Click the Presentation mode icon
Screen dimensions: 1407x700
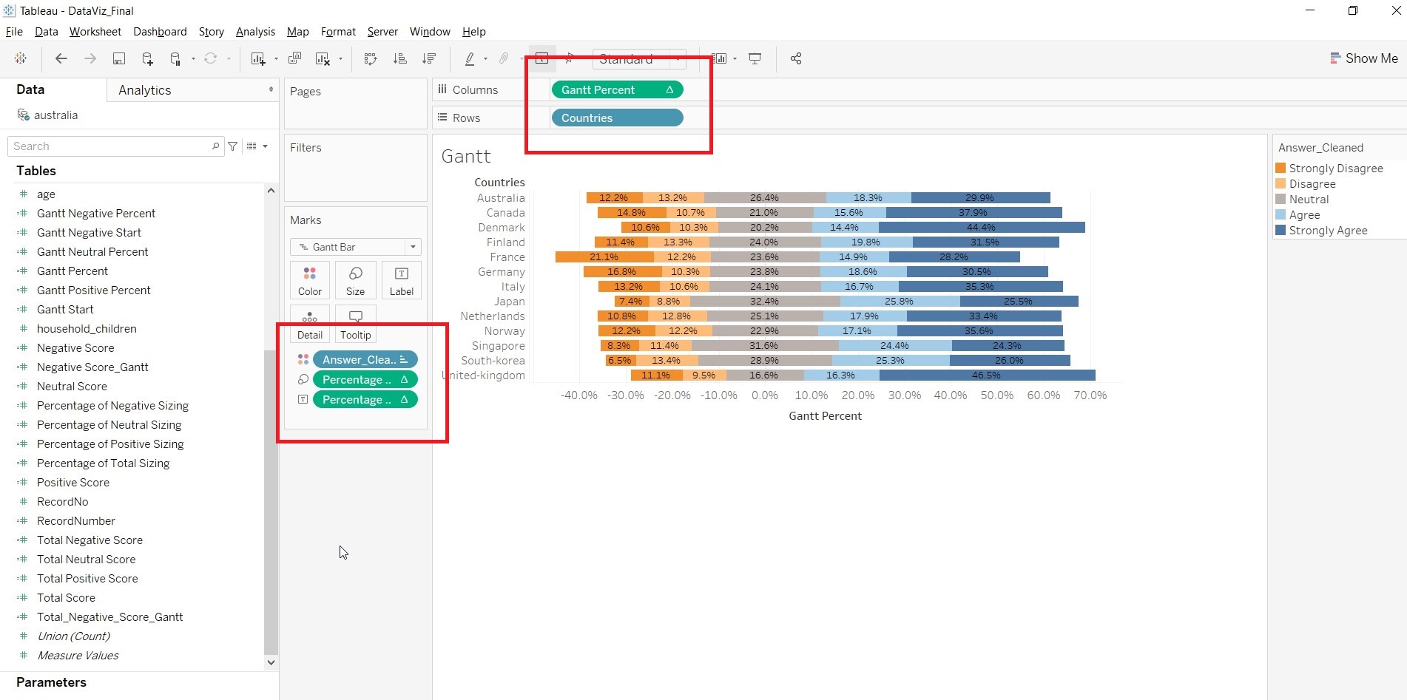pyautogui.click(x=755, y=58)
